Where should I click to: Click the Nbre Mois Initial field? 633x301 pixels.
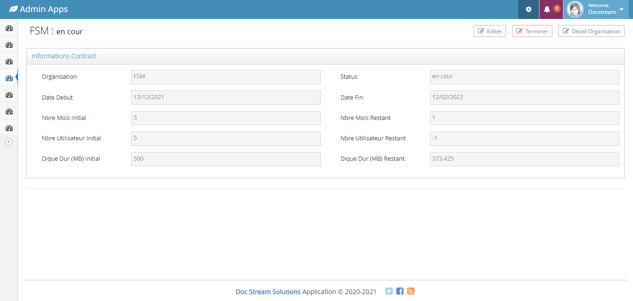click(226, 118)
